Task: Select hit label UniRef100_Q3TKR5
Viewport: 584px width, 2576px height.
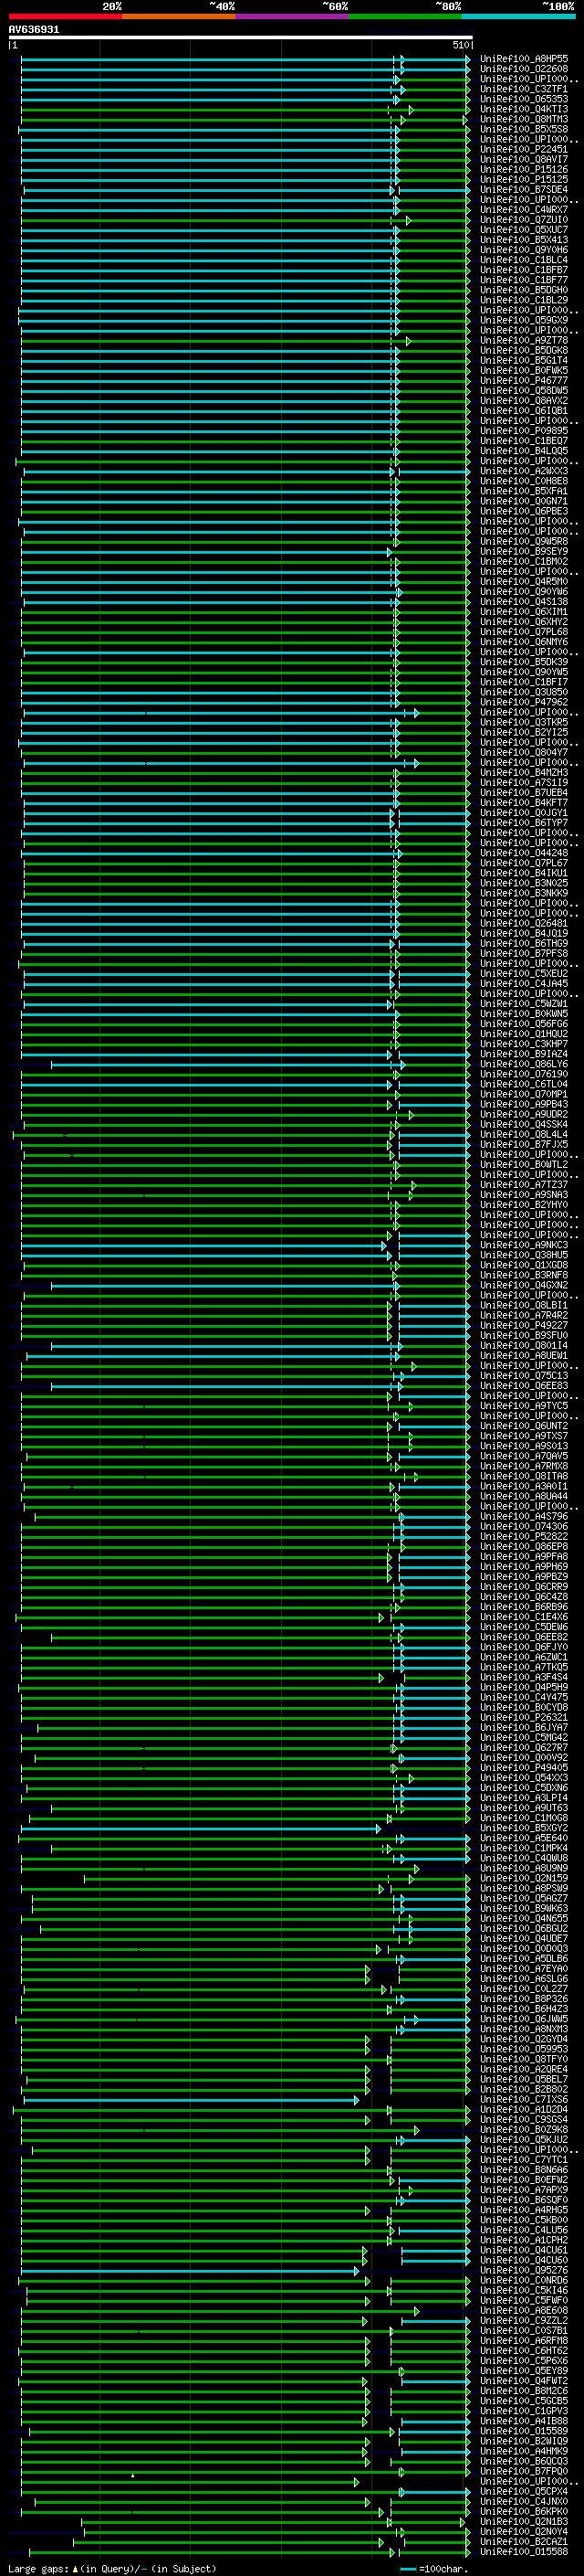Action: point(524,722)
